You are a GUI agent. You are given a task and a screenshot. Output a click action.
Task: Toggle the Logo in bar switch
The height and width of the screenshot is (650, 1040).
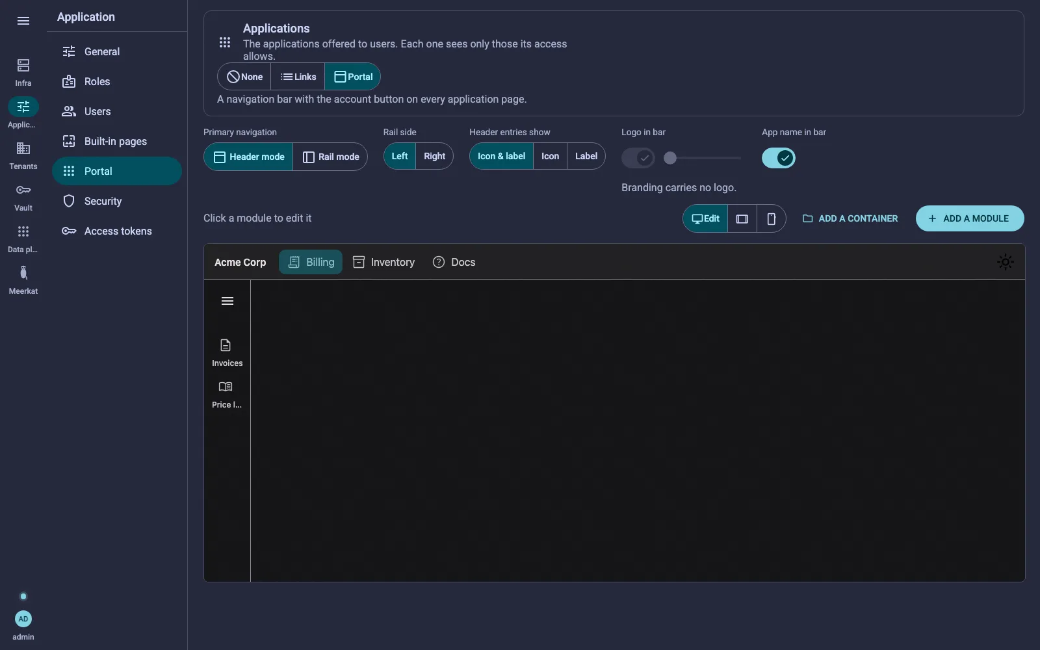pyautogui.click(x=638, y=158)
